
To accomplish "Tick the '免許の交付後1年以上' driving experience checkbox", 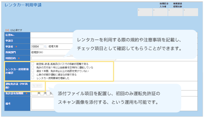I will click(x=33, y=67).
